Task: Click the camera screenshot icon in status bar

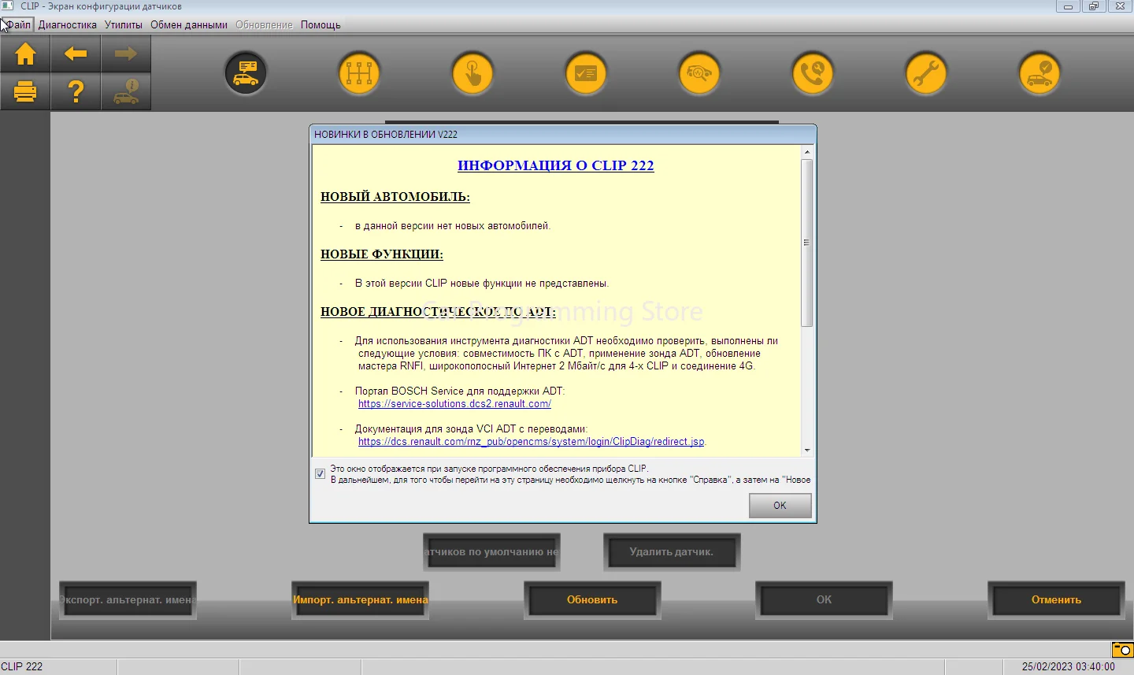Action: click(x=1122, y=650)
